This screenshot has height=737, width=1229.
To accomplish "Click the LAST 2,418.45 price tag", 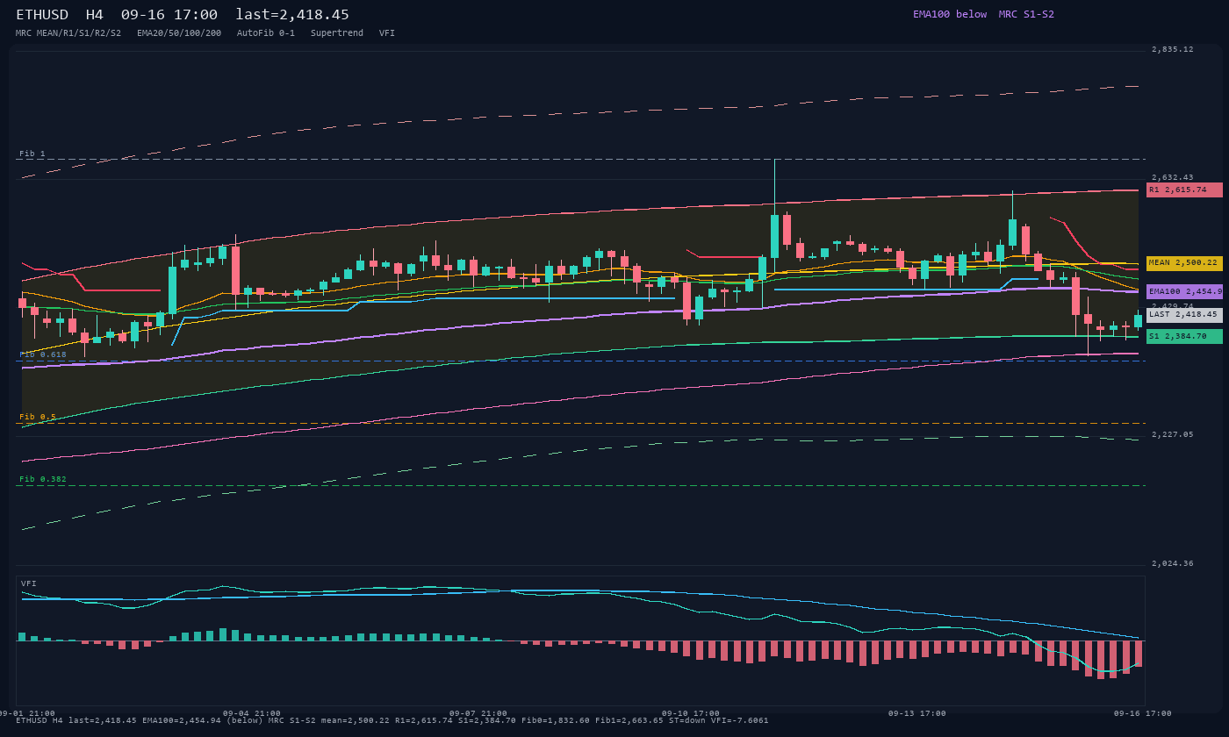I will [1184, 315].
